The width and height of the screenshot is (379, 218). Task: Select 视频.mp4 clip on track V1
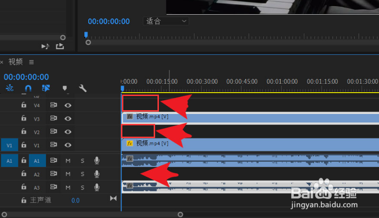click(x=250, y=145)
